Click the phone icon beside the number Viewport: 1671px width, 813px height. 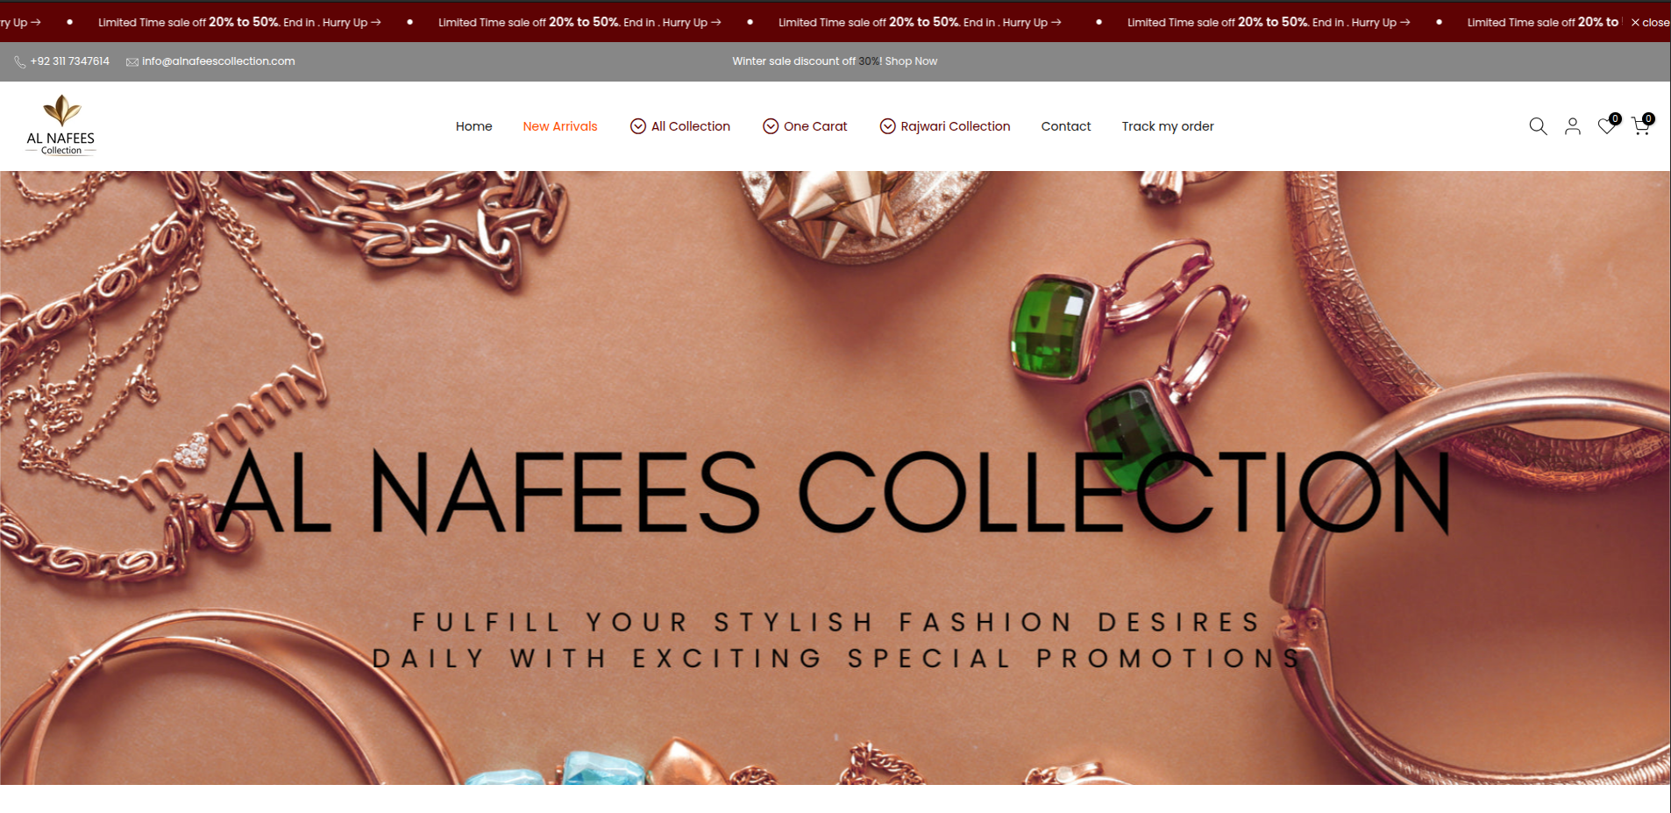click(20, 61)
